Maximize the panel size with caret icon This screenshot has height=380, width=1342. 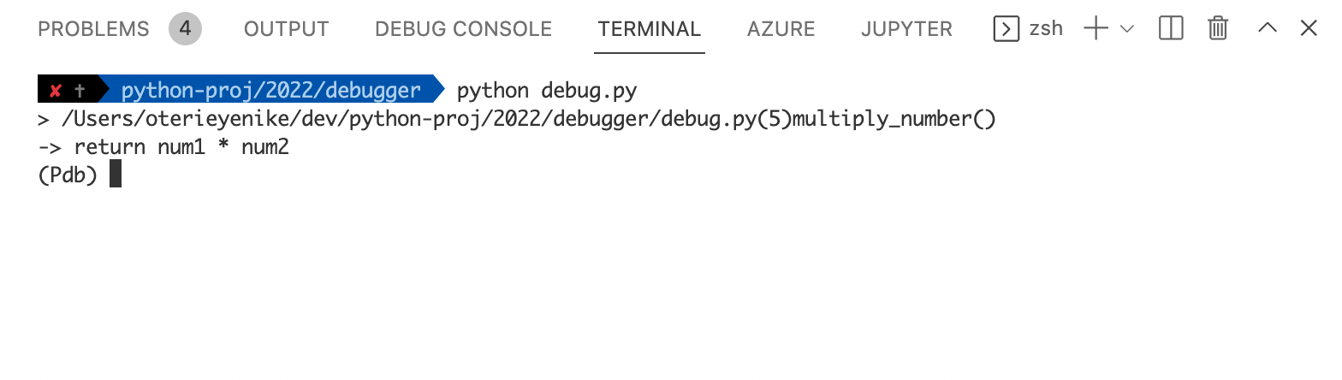[1268, 29]
